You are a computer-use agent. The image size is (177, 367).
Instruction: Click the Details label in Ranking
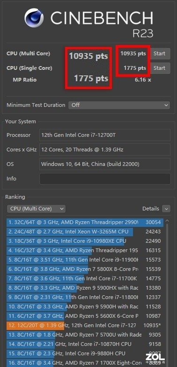151,209
